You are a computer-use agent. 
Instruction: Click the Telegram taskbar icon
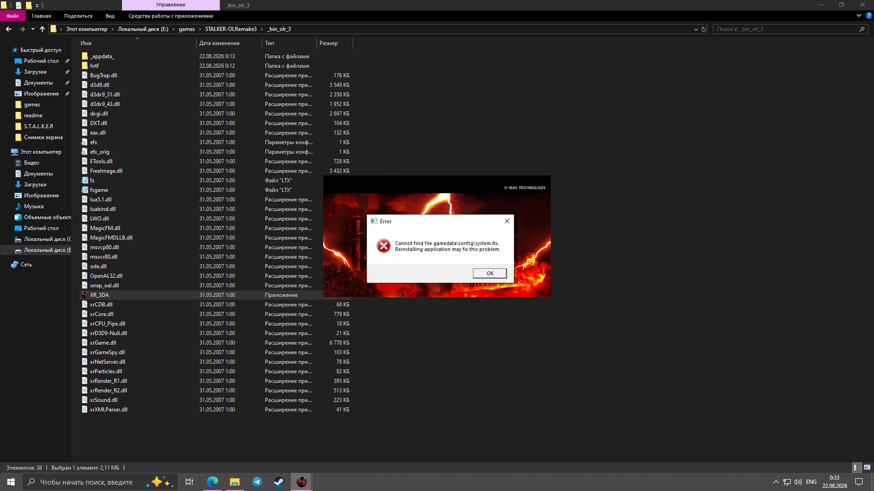(x=257, y=482)
